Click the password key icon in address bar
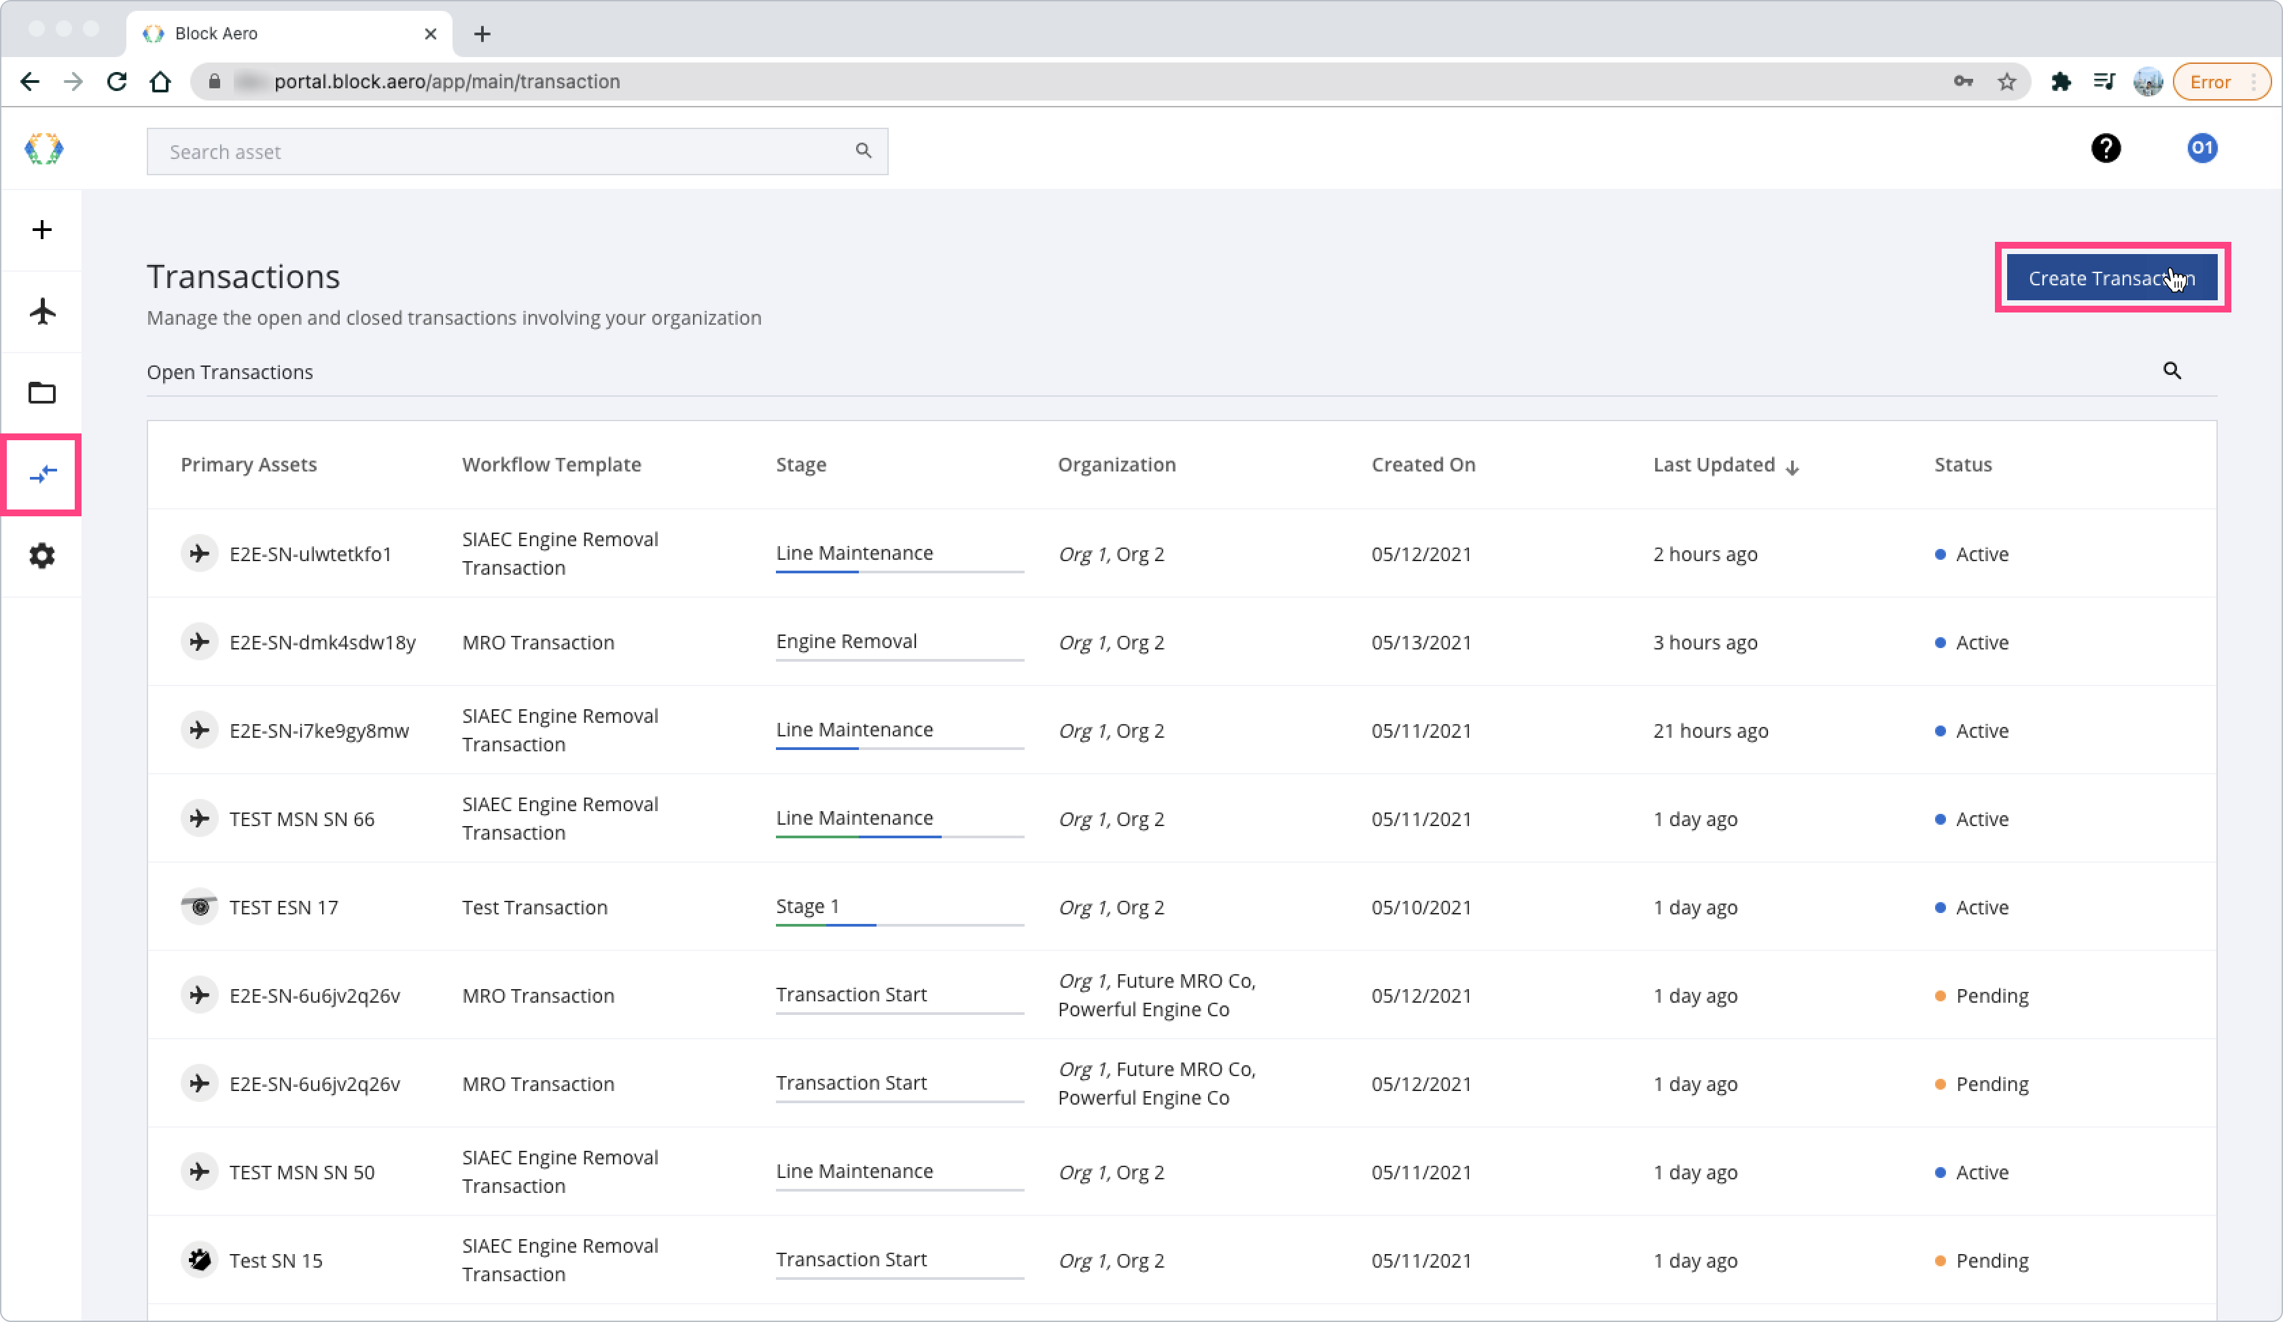2283x1322 pixels. [x=1962, y=82]
